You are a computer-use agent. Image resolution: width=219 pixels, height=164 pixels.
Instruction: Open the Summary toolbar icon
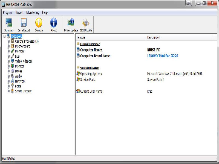pyautogui.click(x=9, y=23)
